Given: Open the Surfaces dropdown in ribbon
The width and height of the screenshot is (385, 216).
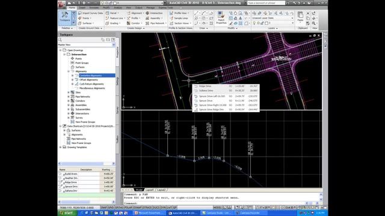Looking at the screenshot, I should coord(86,23).
